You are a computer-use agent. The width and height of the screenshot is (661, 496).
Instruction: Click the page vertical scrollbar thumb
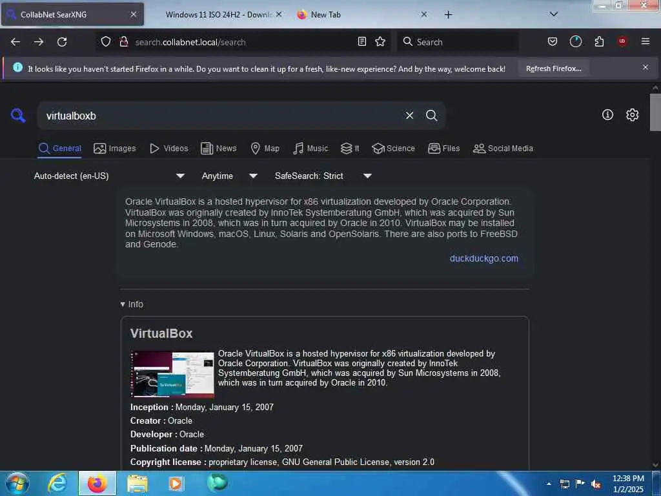pos(655,112)
